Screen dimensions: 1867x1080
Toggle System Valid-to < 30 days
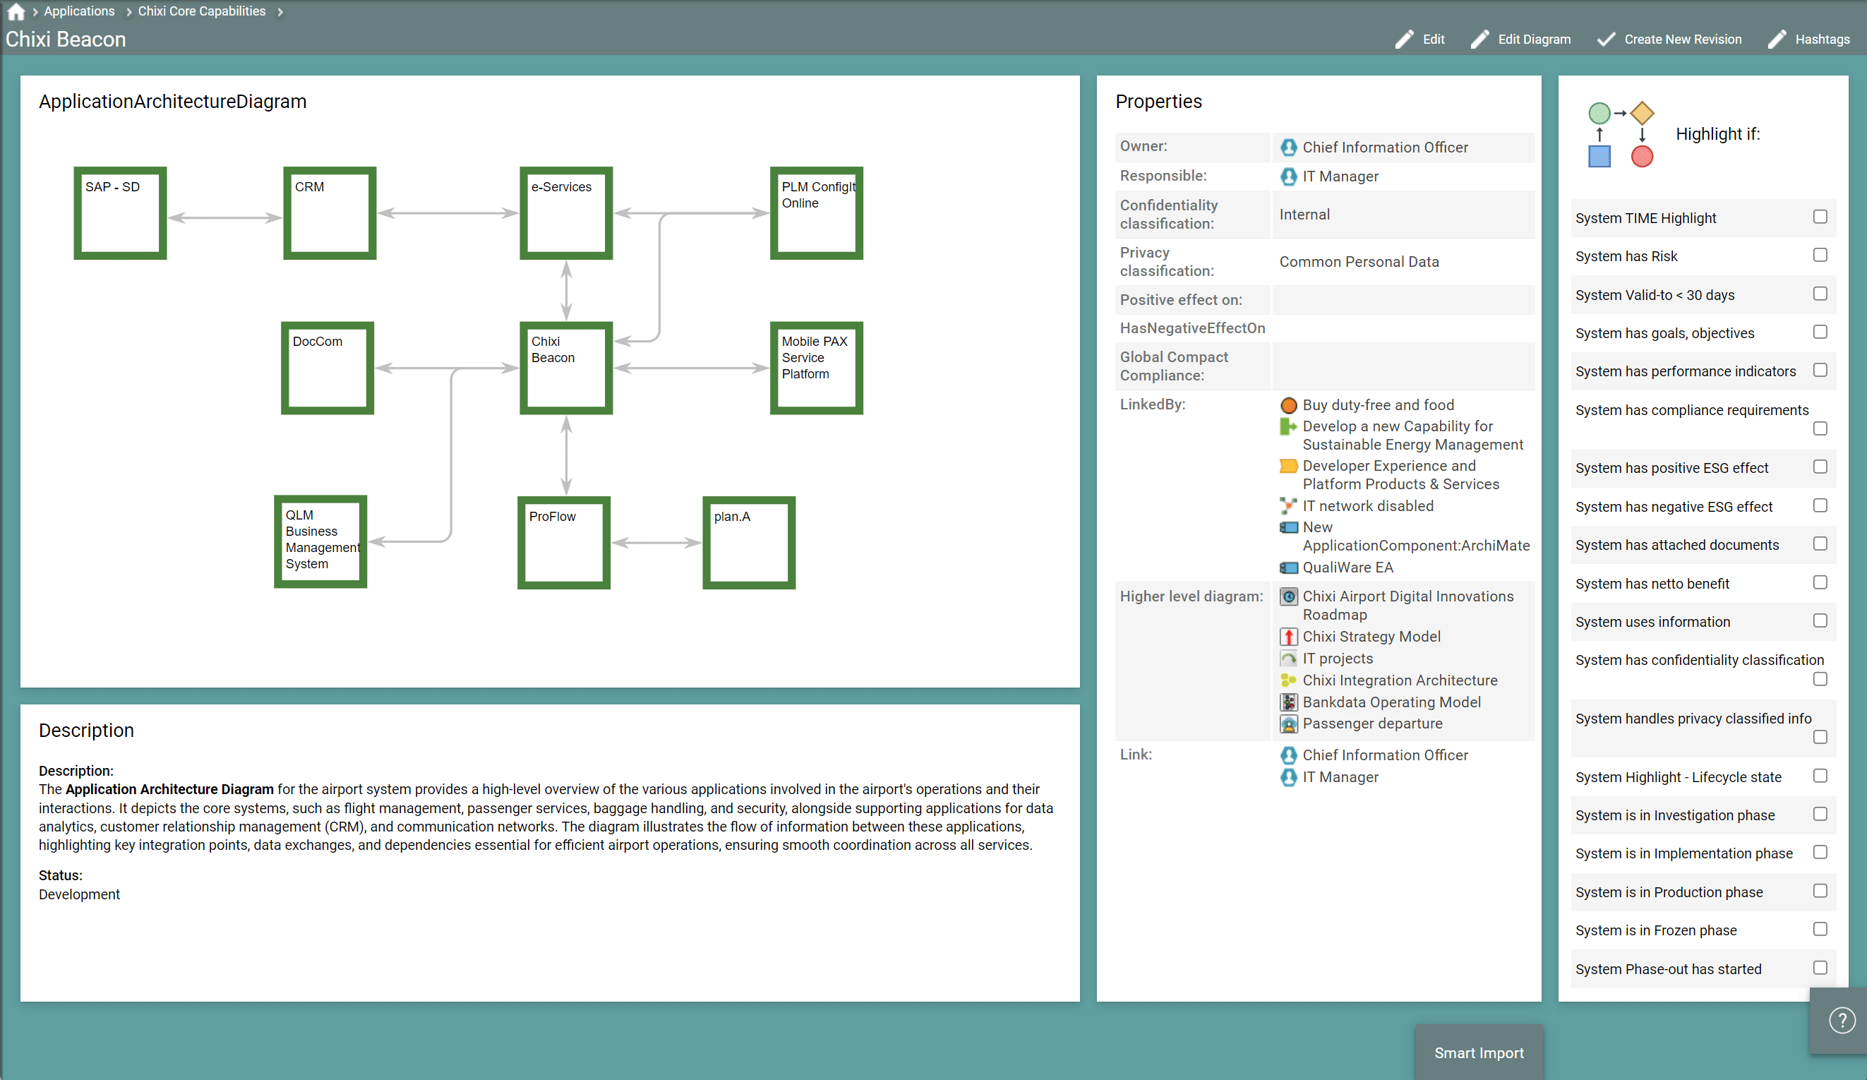pos(1820,294)
